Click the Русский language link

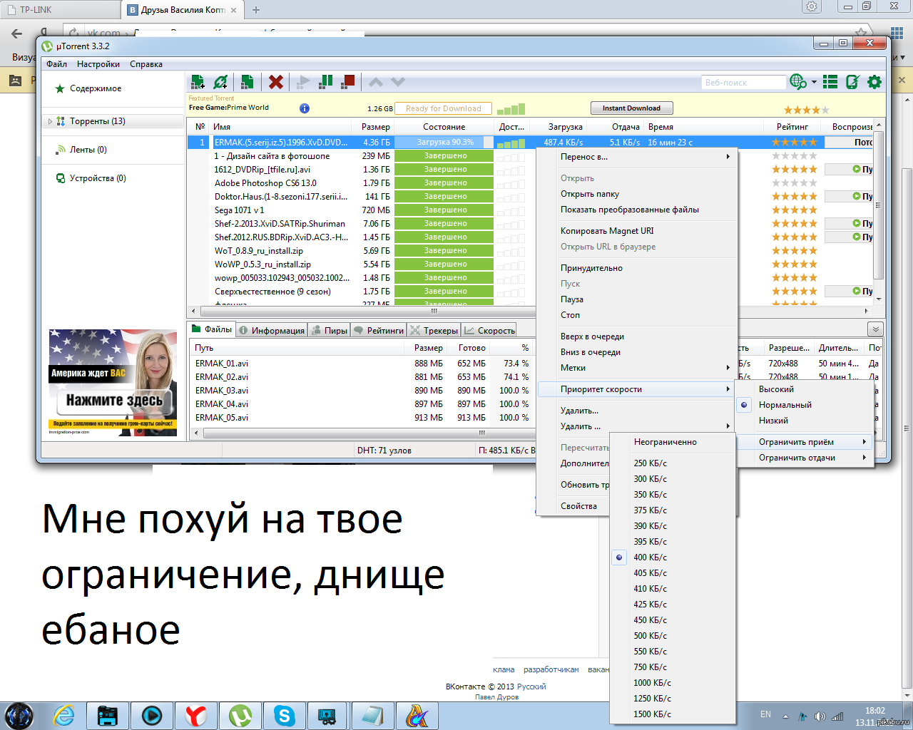coord(531,687)
